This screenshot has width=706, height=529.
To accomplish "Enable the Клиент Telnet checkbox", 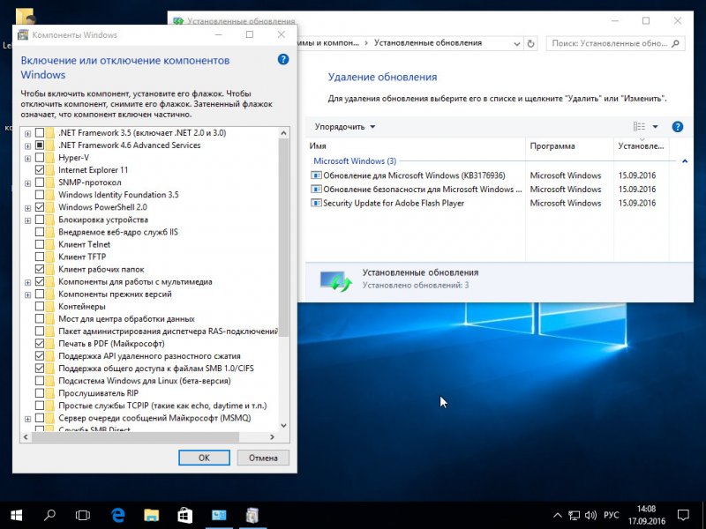I will pyautogui.click(x=40, y=244).
